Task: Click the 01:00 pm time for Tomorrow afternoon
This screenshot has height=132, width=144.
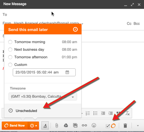Action: coord(69,57)
